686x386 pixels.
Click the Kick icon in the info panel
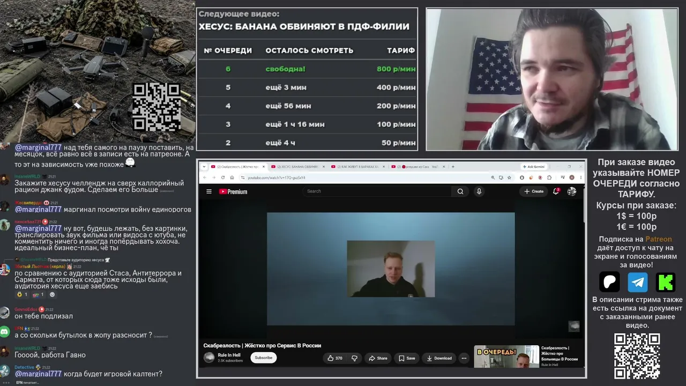pyautogui.click(x=666, y=281)
